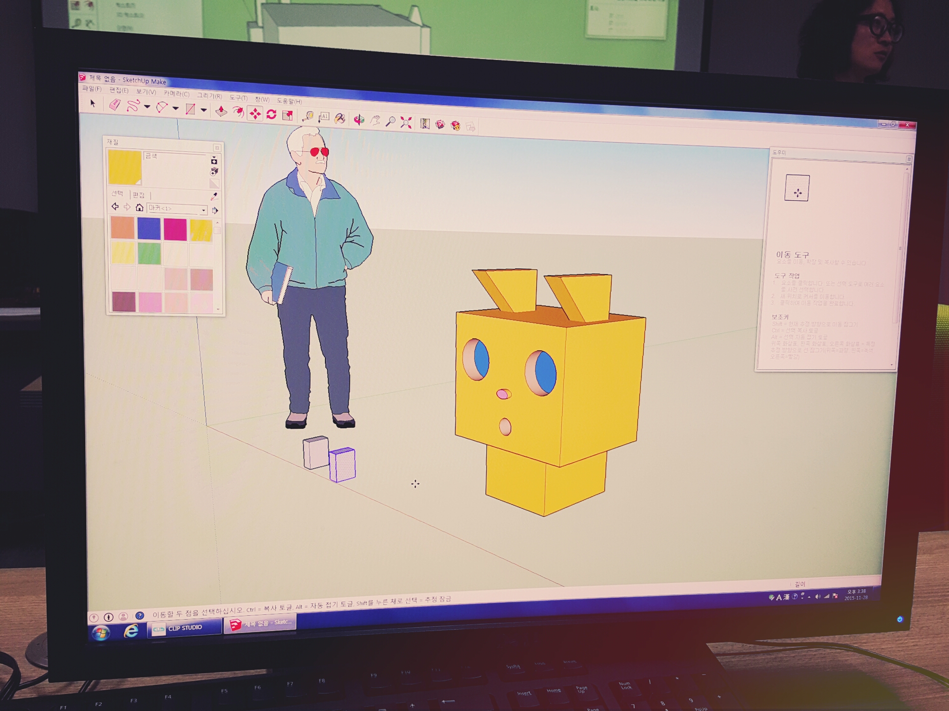Viewport: 949px width, 711px height.
Task: Go forward in materials browser
Action: 127,207
